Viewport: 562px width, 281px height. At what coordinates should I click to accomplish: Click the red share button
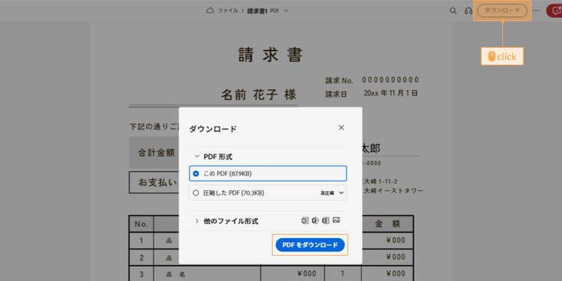[555, 10]
